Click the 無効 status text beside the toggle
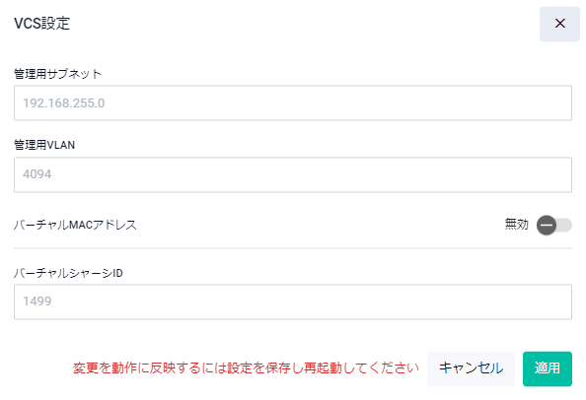The image size is (586, 400). coord(517,225)
